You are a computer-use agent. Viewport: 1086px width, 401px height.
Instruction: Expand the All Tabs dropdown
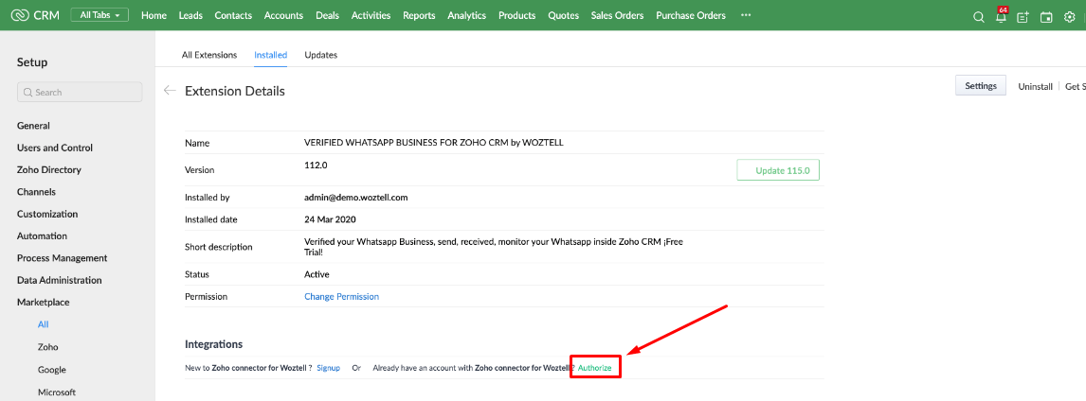(100, 15)
